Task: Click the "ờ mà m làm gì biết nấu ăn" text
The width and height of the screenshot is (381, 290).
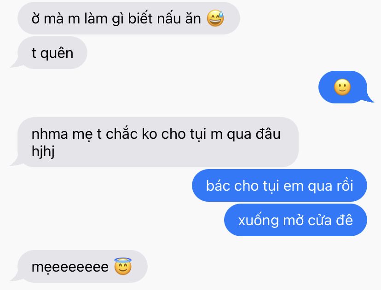Action: pyautogui.click(x=116, y=18)
